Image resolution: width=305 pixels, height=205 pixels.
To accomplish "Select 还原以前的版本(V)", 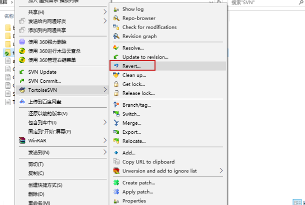I will 63,113.
